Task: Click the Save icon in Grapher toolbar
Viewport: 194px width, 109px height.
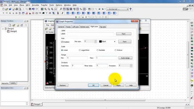Action: pyautogui.click(x=50, y=29)
